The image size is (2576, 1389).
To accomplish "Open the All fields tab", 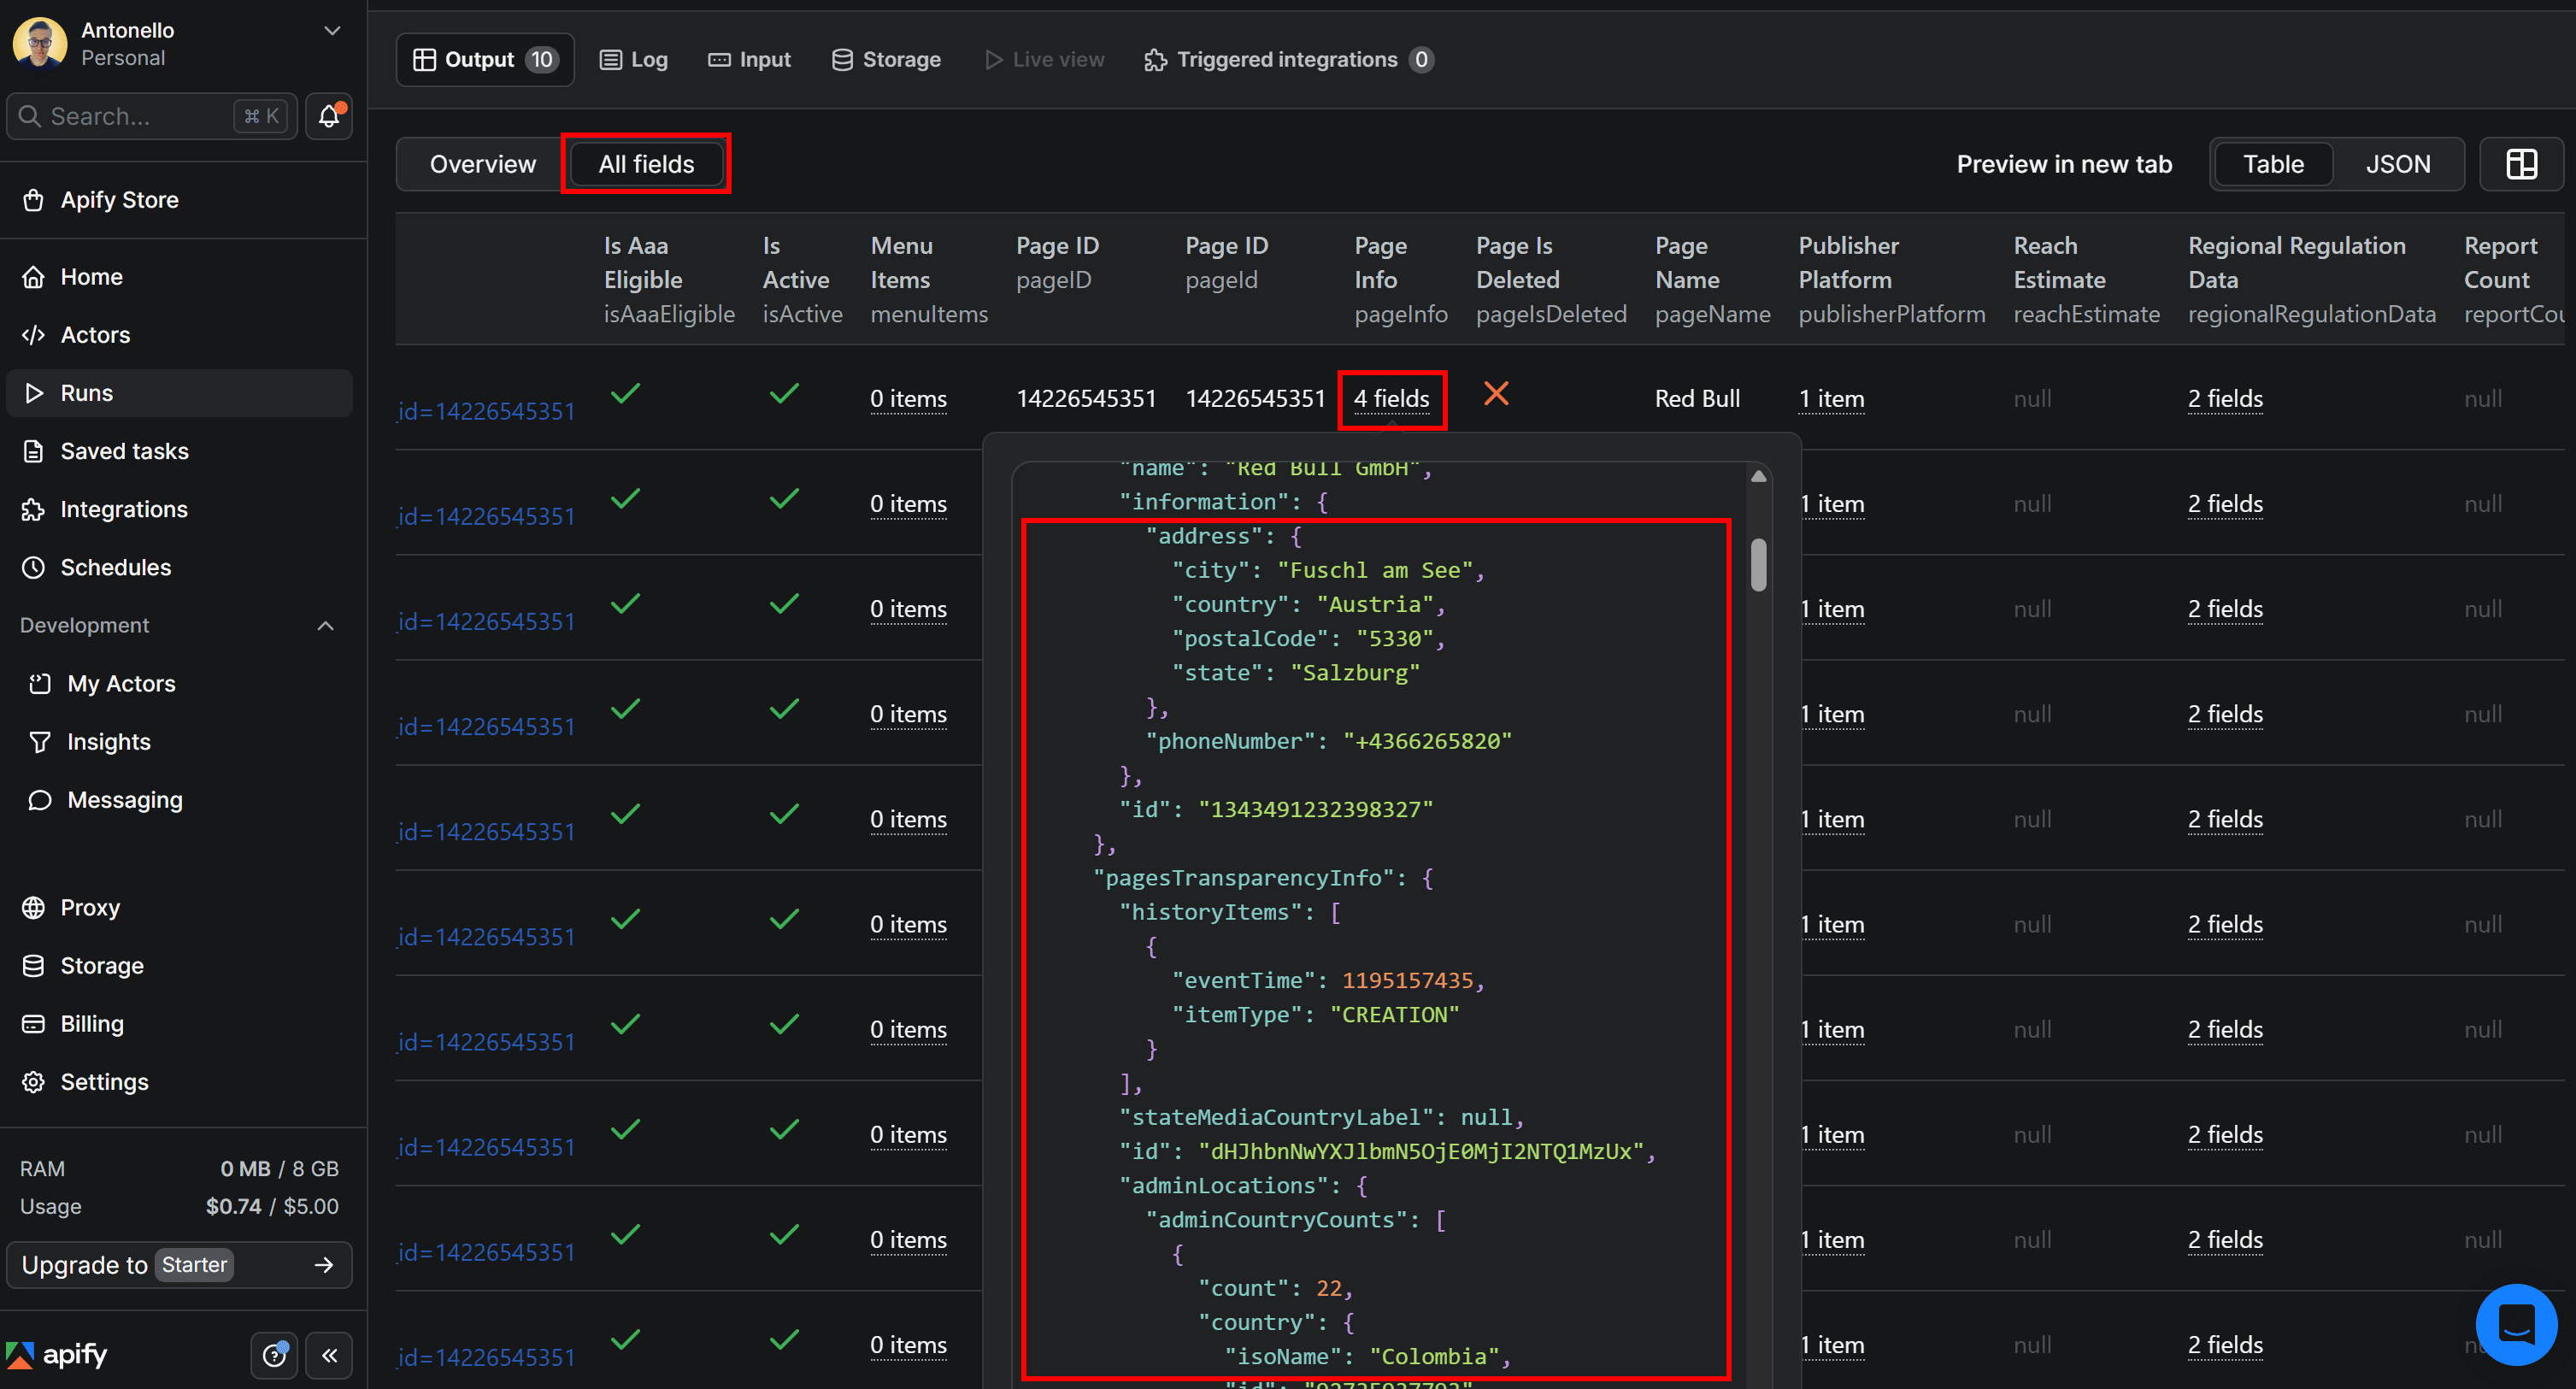I will click(x=646, y=163).
